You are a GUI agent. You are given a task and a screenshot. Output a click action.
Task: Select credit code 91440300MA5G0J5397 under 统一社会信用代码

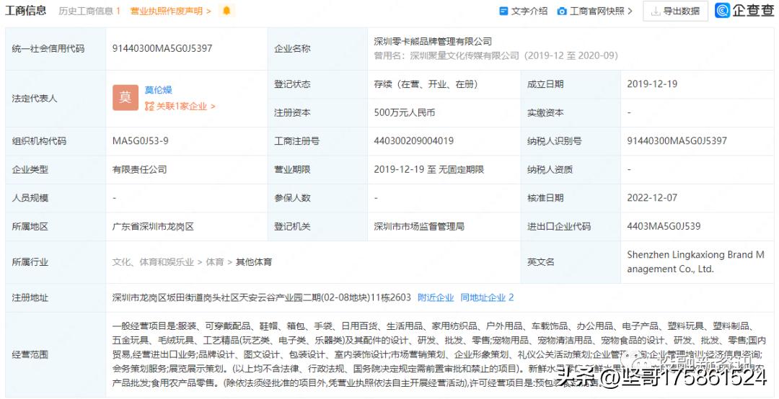(x=162, y=48)
